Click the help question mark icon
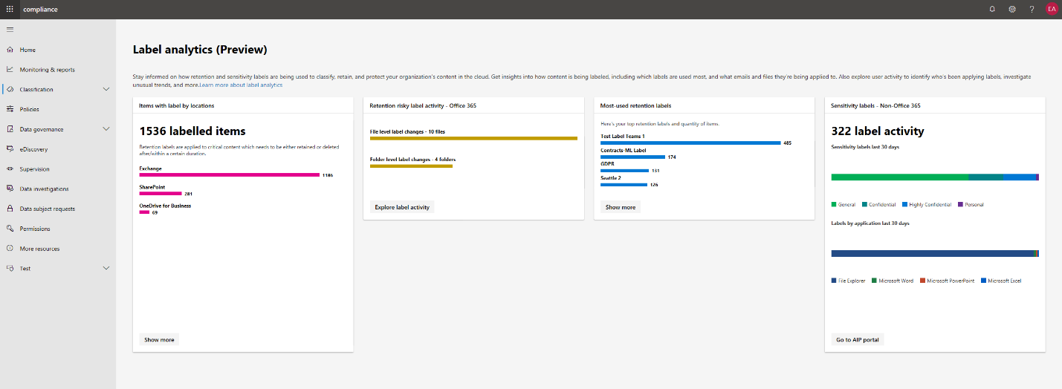Image resolution: width=1062 pixels, height=389 pixels. tap(1032, 9)
